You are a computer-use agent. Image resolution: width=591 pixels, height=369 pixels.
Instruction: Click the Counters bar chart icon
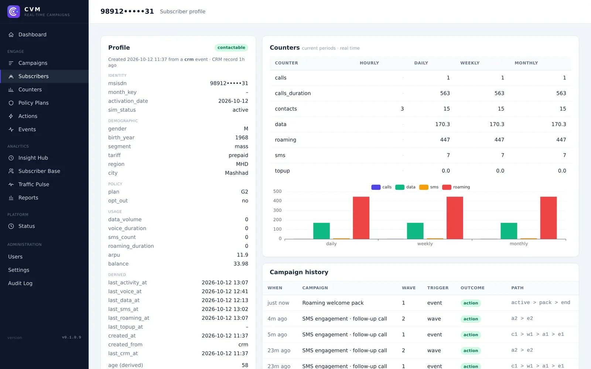pos(11,90)
